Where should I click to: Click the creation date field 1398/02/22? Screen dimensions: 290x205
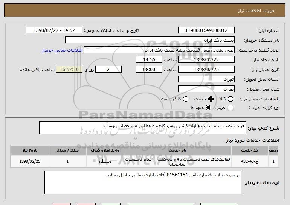pos(206,60)
